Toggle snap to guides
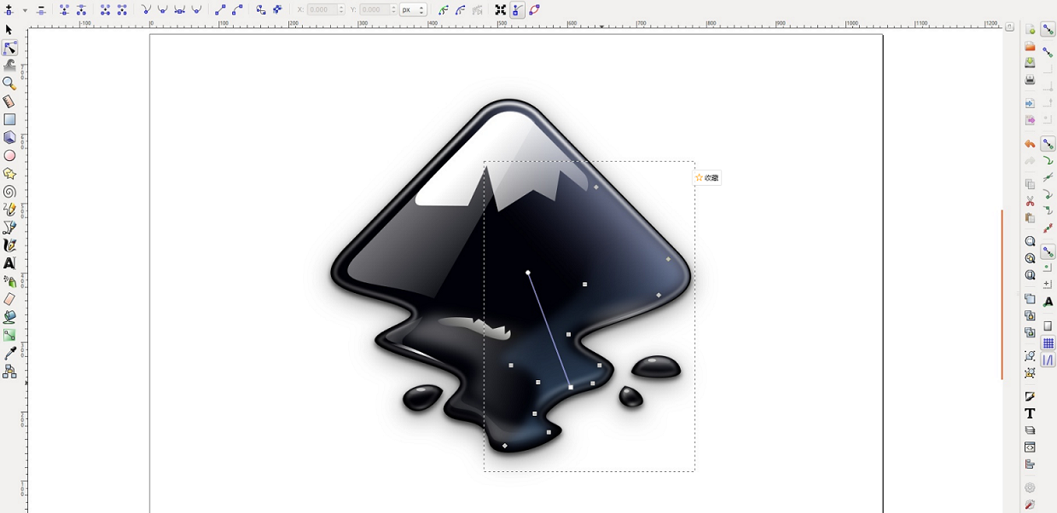The width and height of the screenshot is (1057, 513). click(1048, 360)
